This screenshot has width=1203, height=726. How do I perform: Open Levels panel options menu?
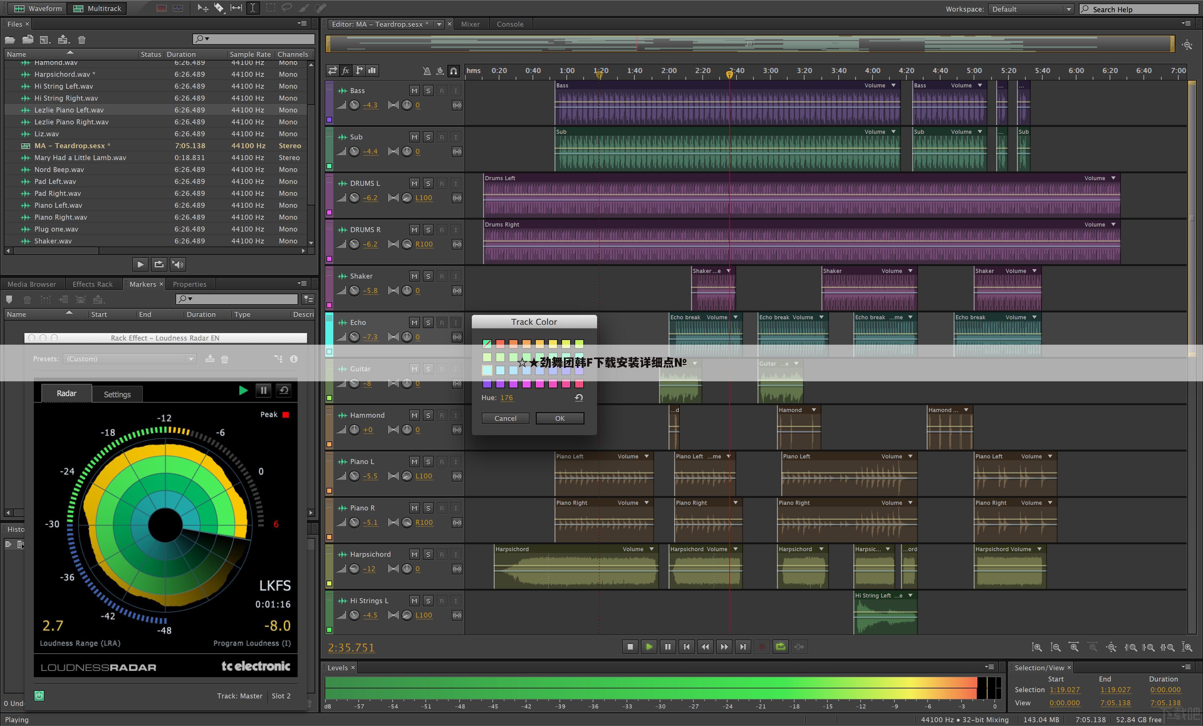(x=990, y=667)
